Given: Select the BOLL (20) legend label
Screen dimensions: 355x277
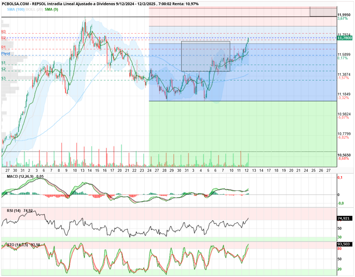Looking at the screenshot, I should 34,9.
